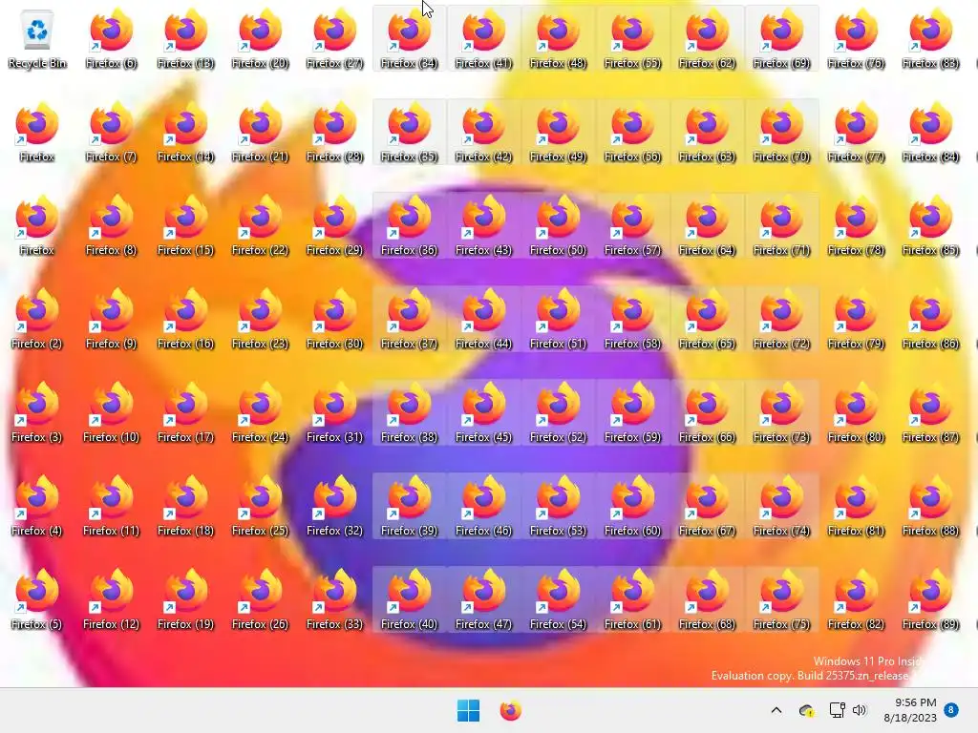Click the Firefox (64) icon
The height and width of the screenshot is (733, 978).
coord(708,225)
